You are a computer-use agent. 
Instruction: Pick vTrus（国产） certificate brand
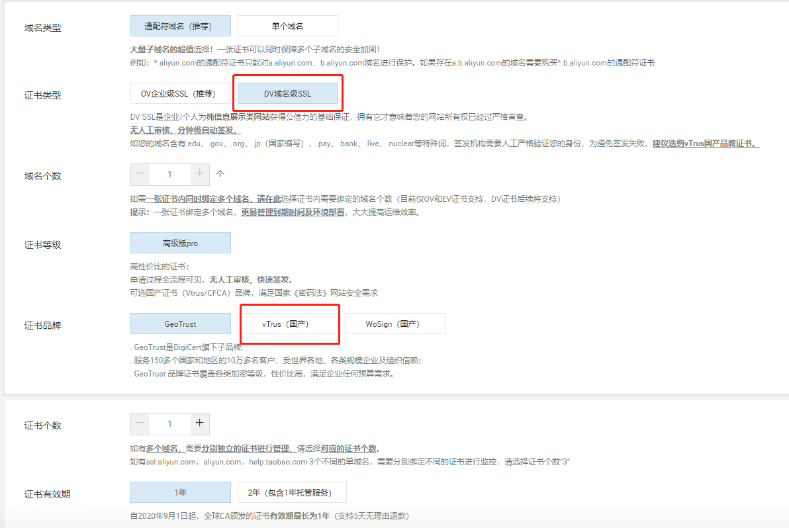click(x=287, y=324)
